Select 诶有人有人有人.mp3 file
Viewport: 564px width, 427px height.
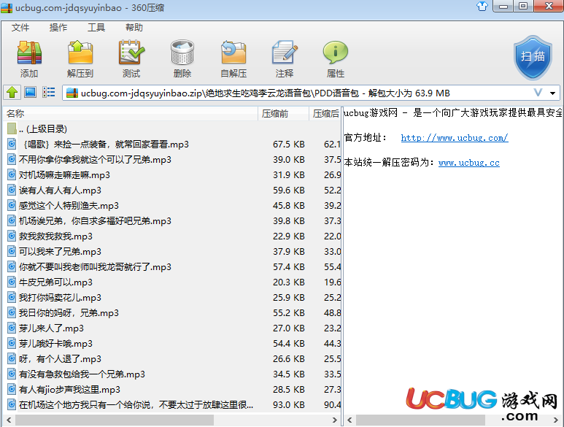click(x=172, y=190)
